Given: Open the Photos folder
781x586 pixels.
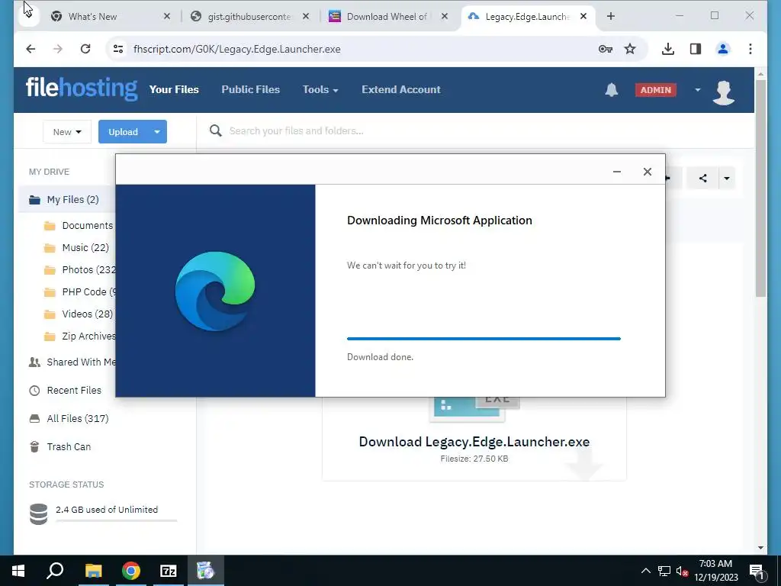Looking at the screenshot, I should [x=79, y=269].
